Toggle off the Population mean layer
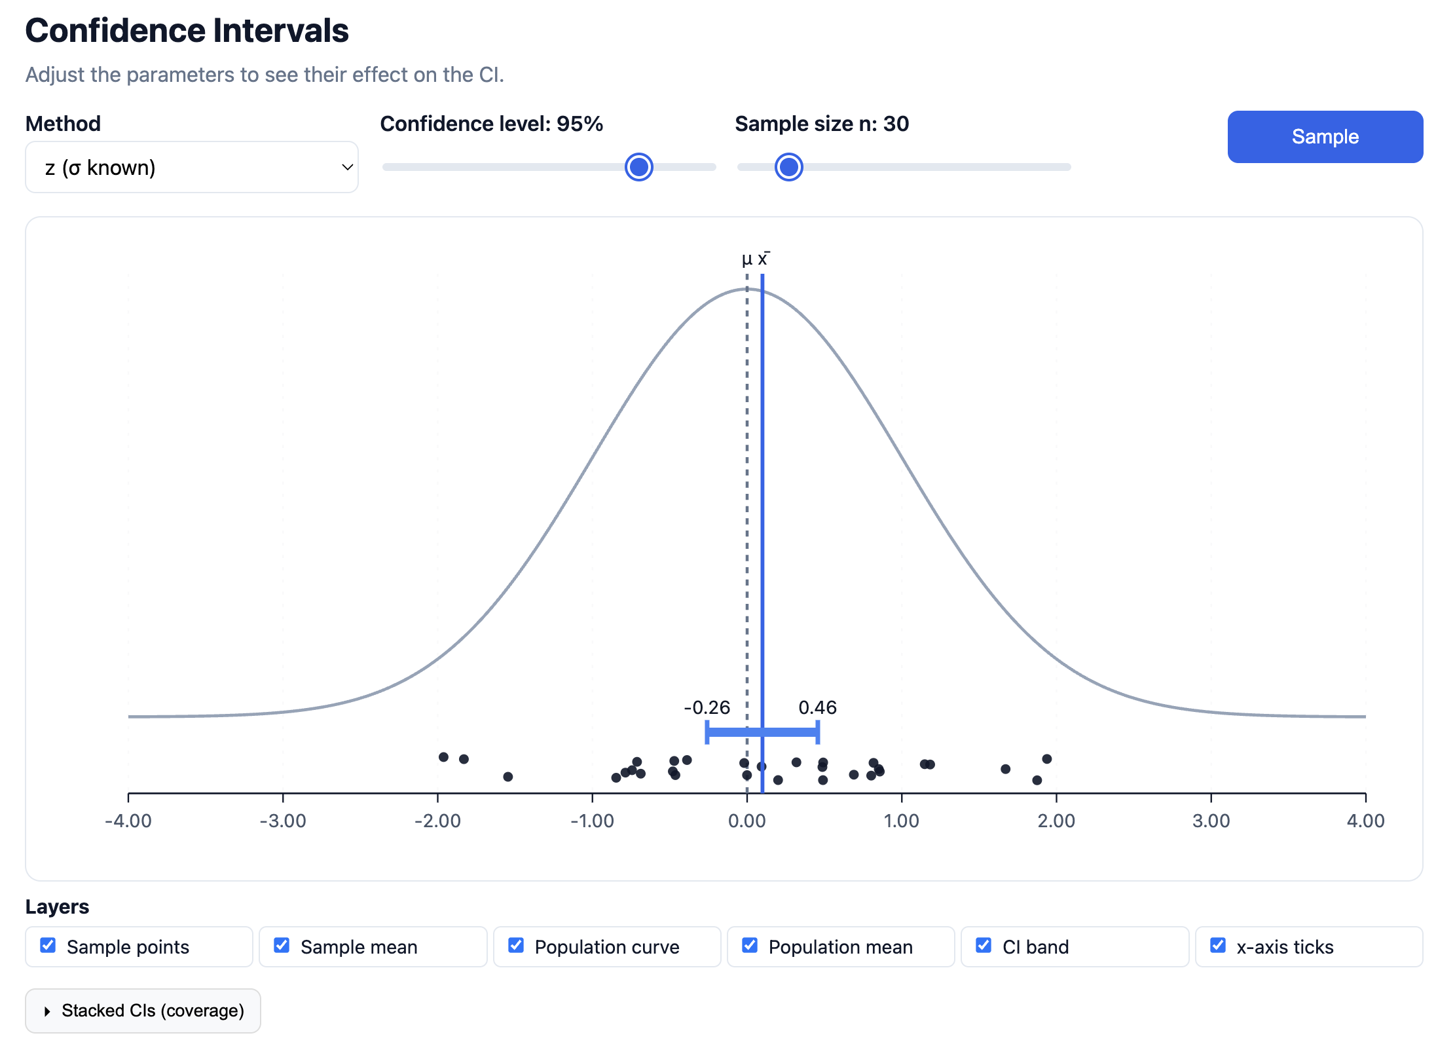This screenshot has width=1455, height=1044. [750, 945]
